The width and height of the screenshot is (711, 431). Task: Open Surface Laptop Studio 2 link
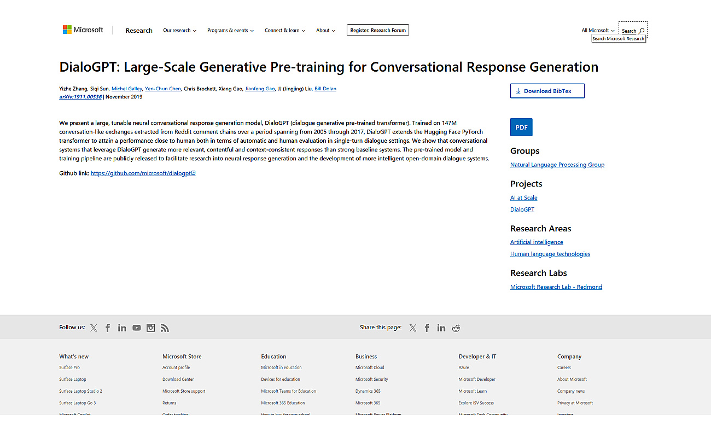coord(81,391)
